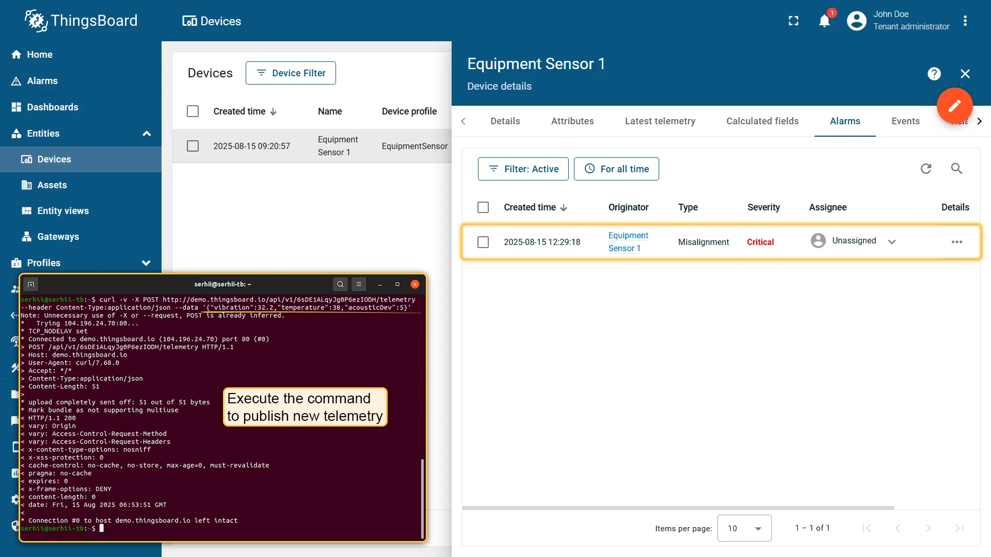Open alarm details three-dots icon
The height and width of the screenshot is (557, 991).
point(957,242)
